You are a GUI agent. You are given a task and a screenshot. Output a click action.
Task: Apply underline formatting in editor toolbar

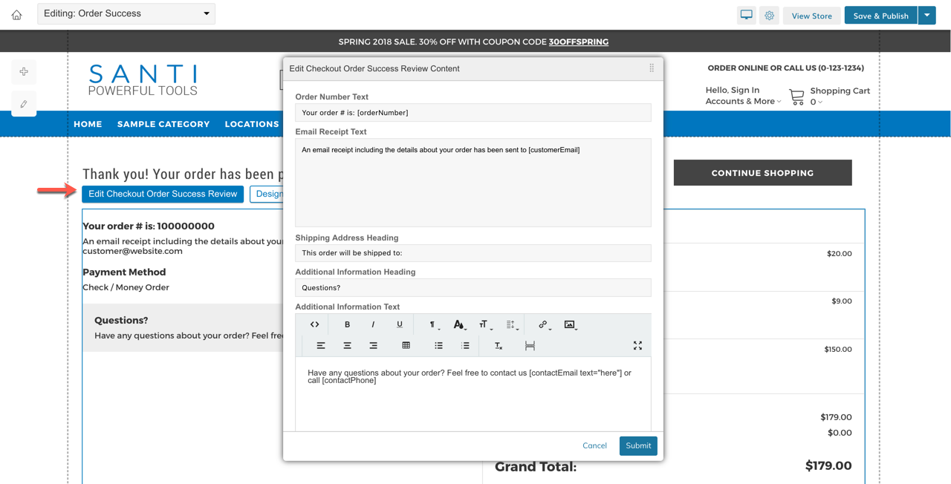point(399,324)
